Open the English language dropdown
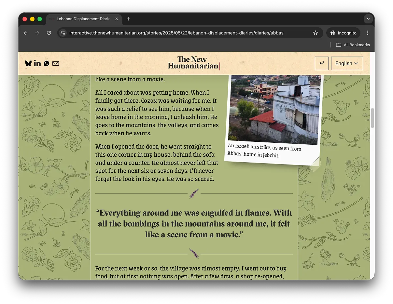The height and width of the screenshot is (304, 393). [x=347, y=63]
